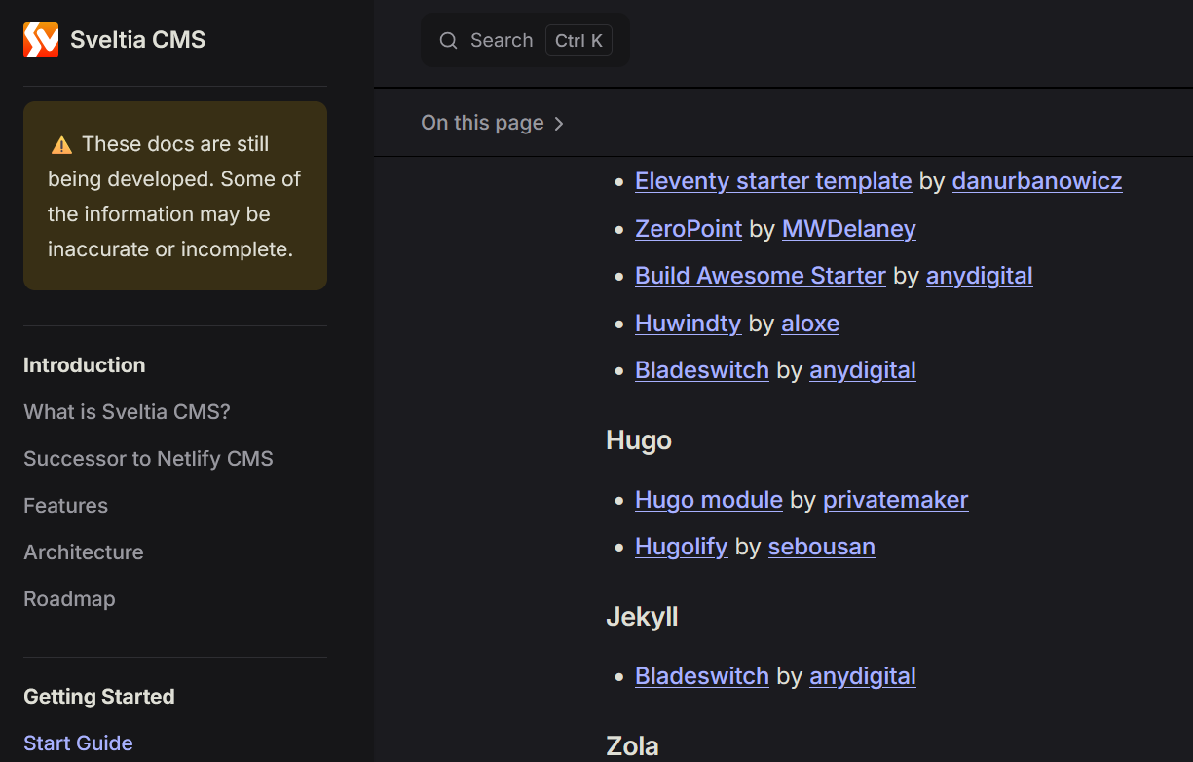
Task: Open the Build Awesome Starter link
Action: pos(761,276)
